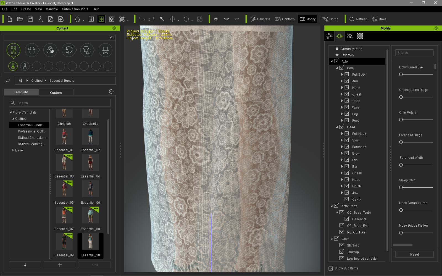
Task: Click the Home view icon
Action: tap(78, 19)
